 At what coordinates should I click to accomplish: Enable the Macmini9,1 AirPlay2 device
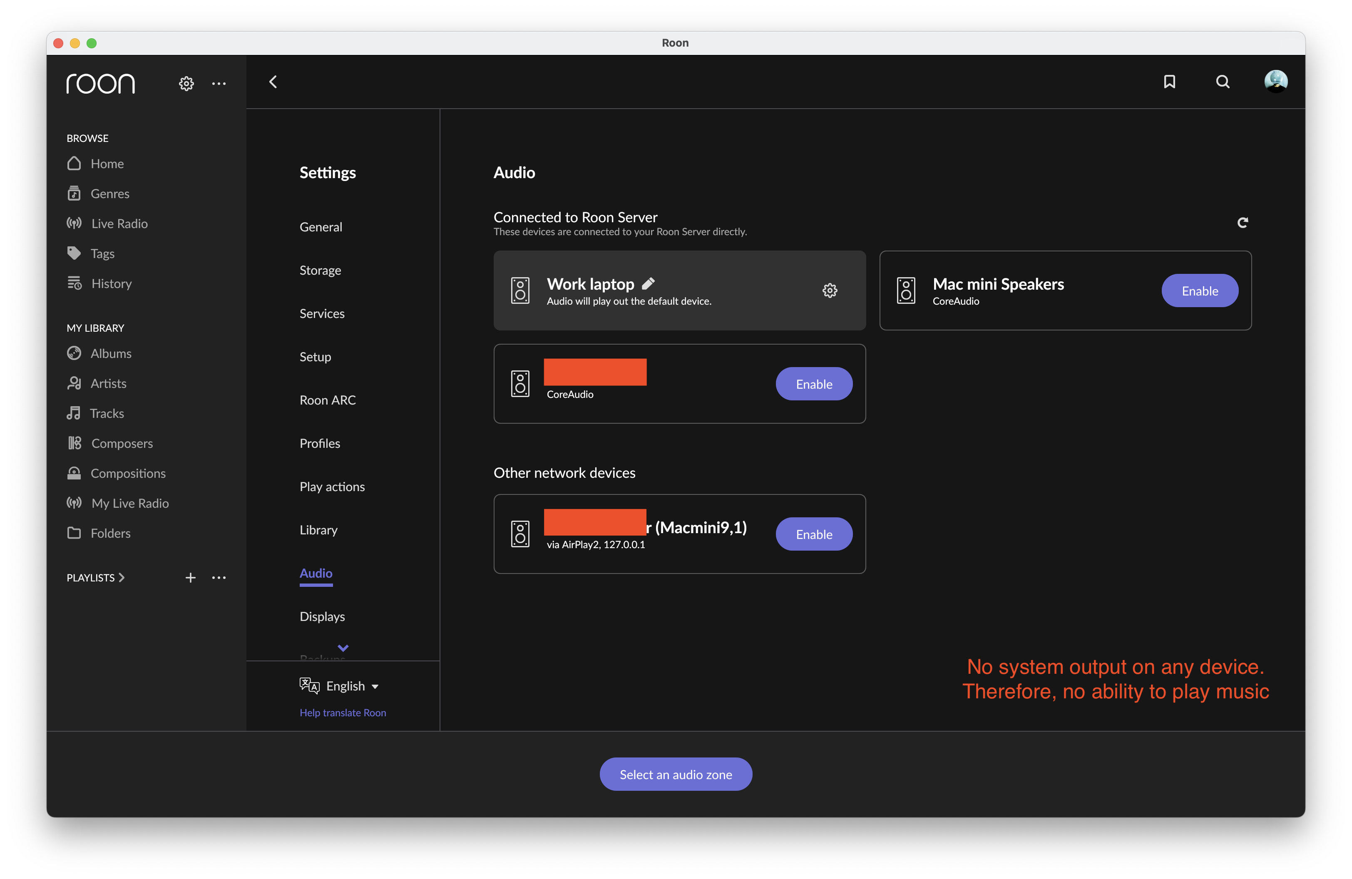pyautogui.click(x=814, y=534)
